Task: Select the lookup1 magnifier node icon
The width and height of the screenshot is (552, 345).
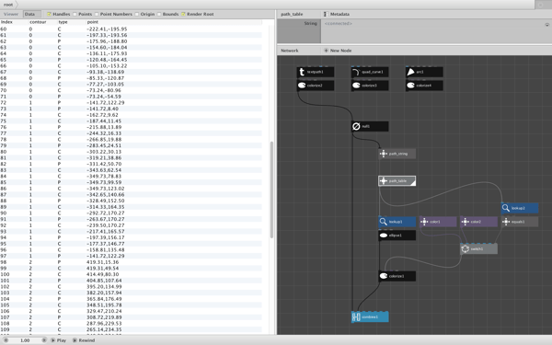Action: tap(384, 222)
